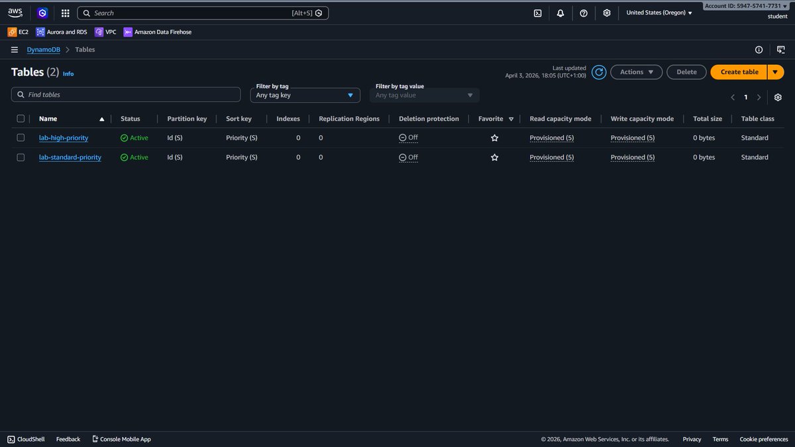Viewport: 795px width, 447px height.
Task: Click the DynamoDB breadcrumb
Action: tap(43, 50)
